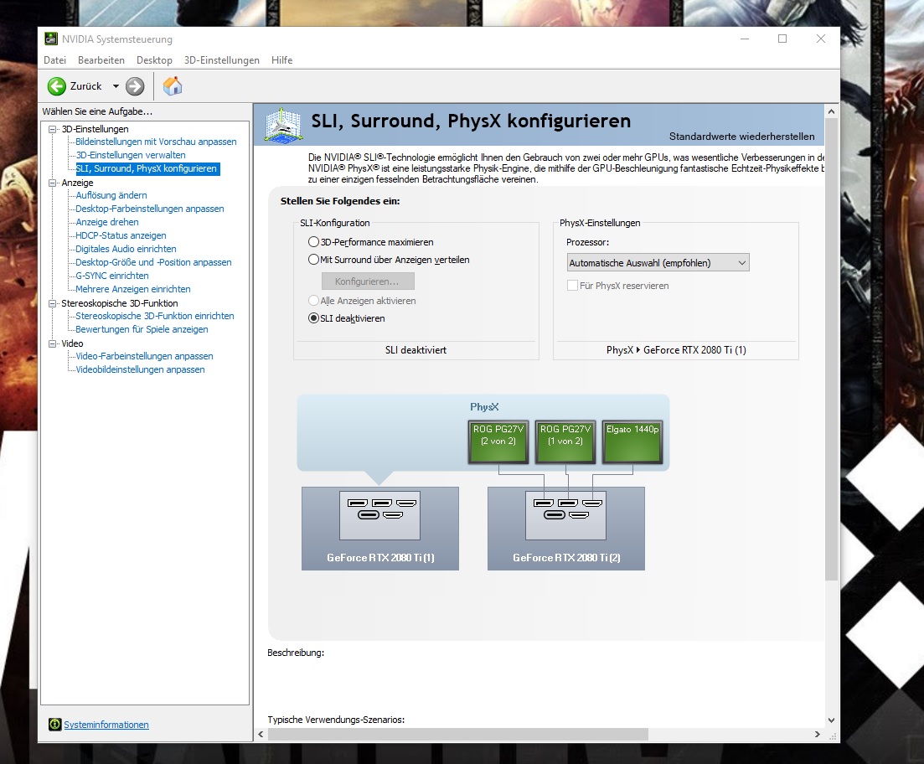Viewport: 924px width, 764px height.
Task: Open Desktop-Größe und -Position anpassen
Action: click(154, 262)
